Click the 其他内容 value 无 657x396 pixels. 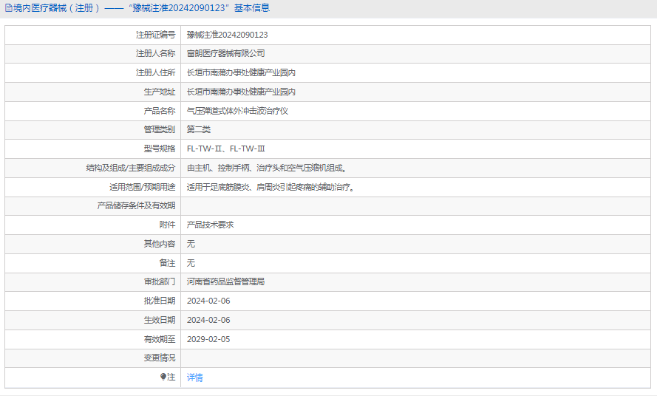click(x=191, y=244)
